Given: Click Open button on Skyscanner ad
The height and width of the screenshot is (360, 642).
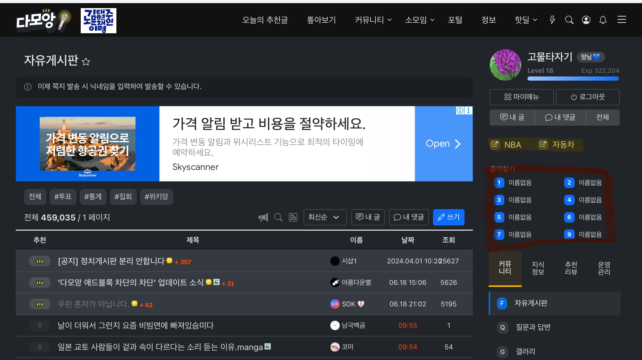Looking at the screenshot, I should point(444,144).
